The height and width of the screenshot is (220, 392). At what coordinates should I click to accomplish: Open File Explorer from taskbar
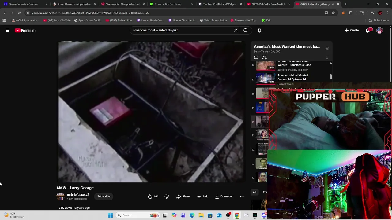click(x=201, y=215)
